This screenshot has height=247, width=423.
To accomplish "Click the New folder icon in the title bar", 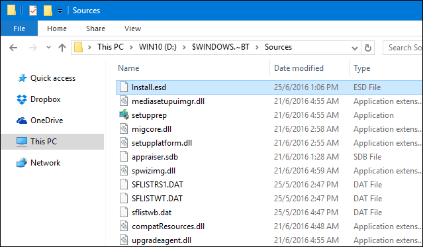I will click(x=48, y=11).
